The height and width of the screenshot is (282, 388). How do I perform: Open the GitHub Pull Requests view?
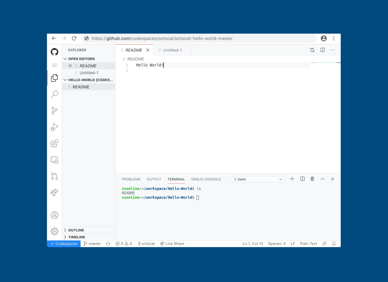pos(55,176)
